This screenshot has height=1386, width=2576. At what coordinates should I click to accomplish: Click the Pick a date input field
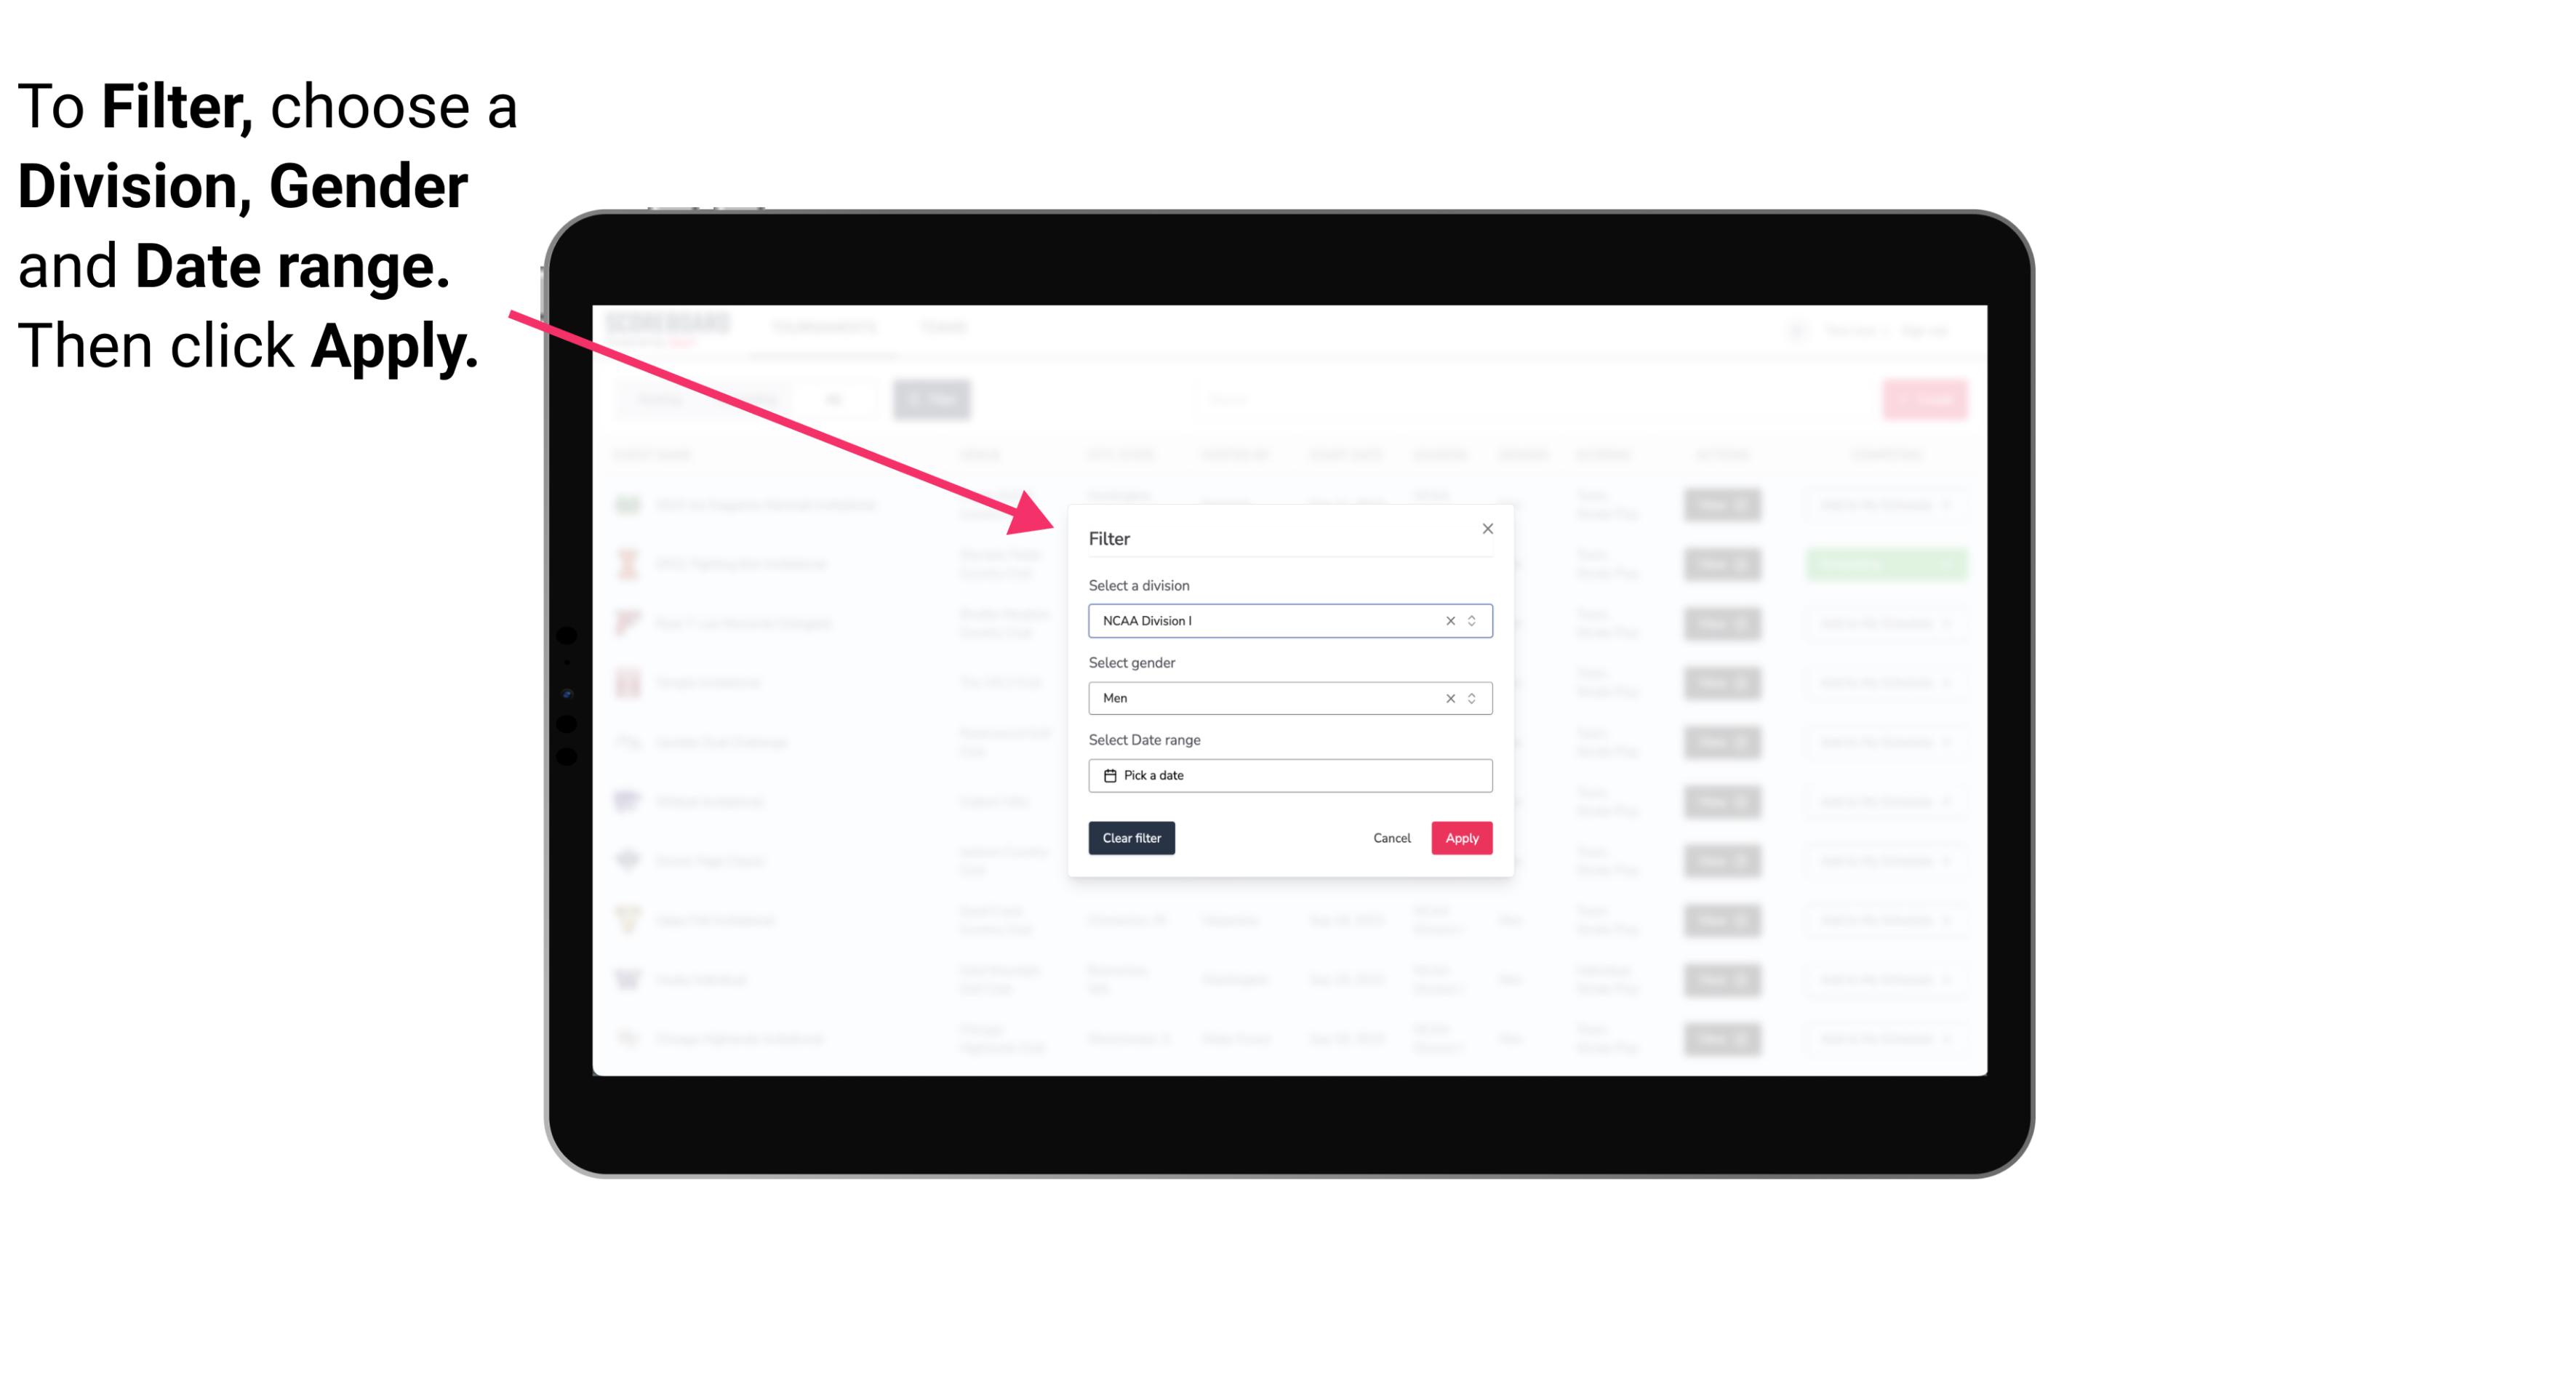click(x=1289, y=775)
